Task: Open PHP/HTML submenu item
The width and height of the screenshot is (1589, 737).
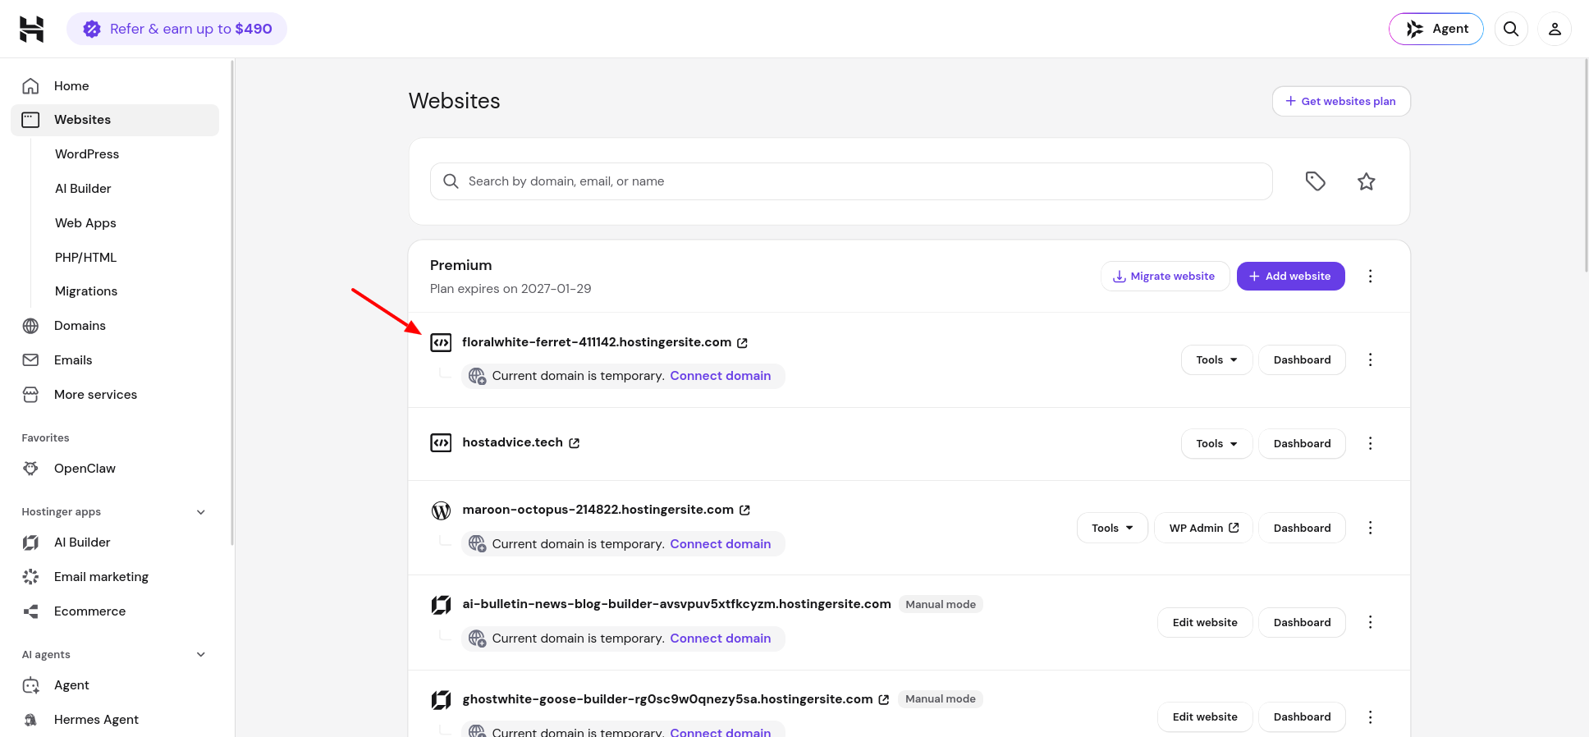Action: tap(85, 258)
